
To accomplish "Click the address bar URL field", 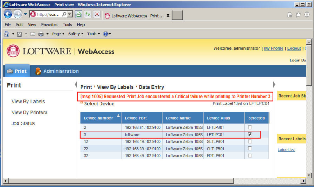I will coord(48,14).
